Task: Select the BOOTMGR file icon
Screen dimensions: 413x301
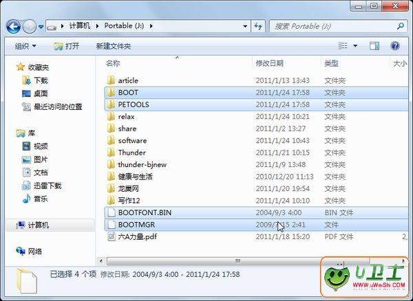Action: pos(112,225)
